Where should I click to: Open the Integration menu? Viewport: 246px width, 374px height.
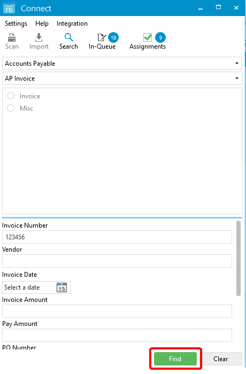[72, 24]
